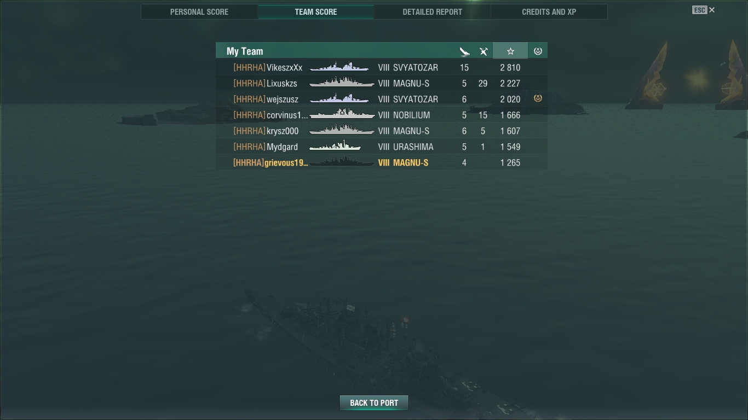The height and width of the screenshot is (420, 748).
Task: Open the Credits and XP tab
Action: pyautogui.click(x=549, y=11)
